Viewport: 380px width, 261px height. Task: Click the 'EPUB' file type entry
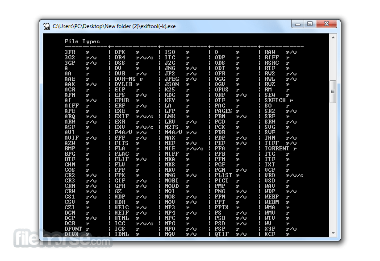121,100
